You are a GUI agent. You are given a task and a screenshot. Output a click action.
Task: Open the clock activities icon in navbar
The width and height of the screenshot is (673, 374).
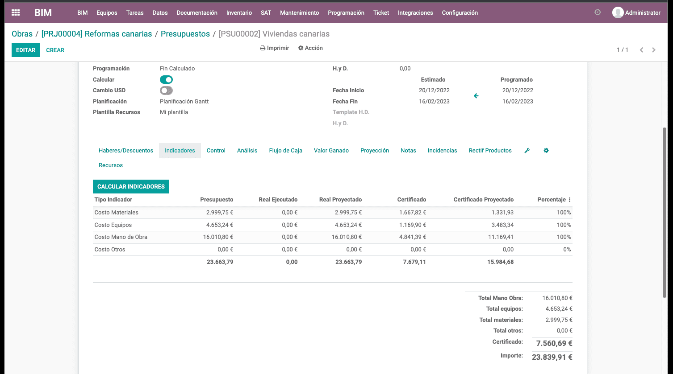point(598,12)
